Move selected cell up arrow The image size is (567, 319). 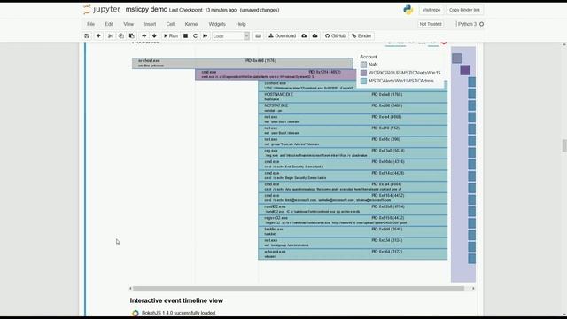[144, 35]
